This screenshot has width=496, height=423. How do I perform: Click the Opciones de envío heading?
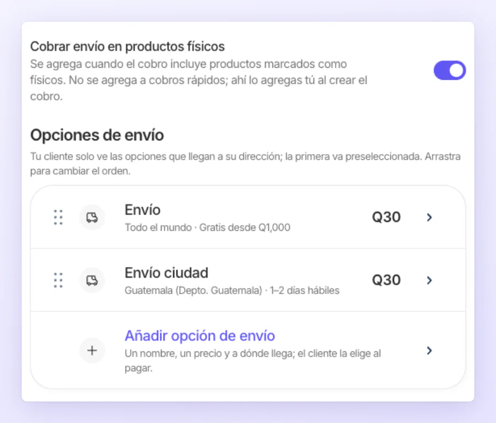pyautogui.click(x=97, y=135)
